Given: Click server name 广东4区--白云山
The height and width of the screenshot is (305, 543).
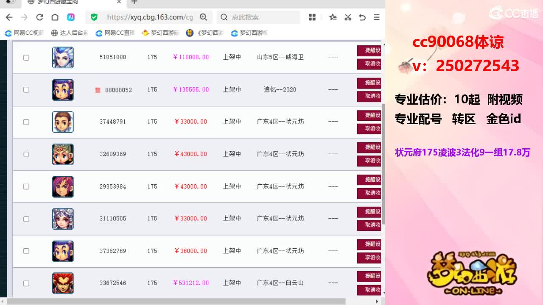Looking at the screenshot, I should [x=280, y=283].
